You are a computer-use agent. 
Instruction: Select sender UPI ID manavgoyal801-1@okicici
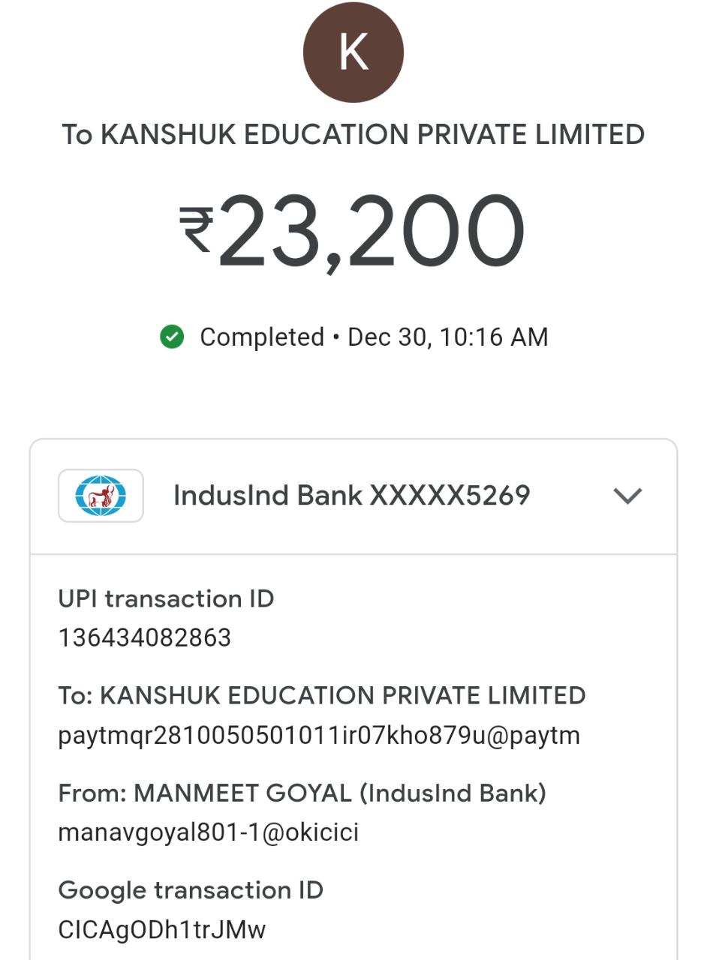[208, 832]
